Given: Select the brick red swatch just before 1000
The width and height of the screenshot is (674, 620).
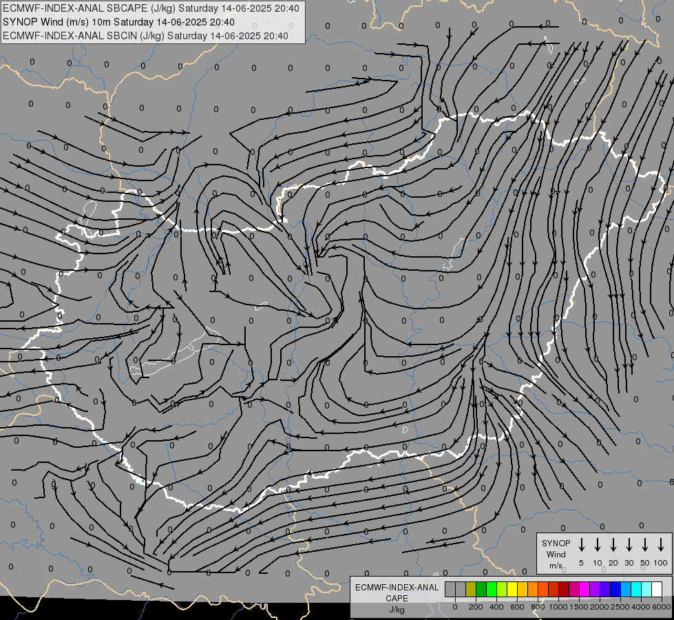Looking at the screenshot, I should pos(554,590).
